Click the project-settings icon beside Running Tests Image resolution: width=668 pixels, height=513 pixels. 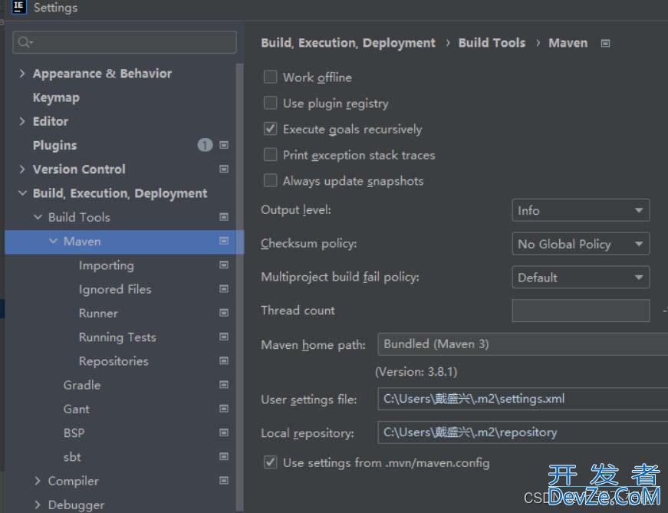[x=224, y=337]
